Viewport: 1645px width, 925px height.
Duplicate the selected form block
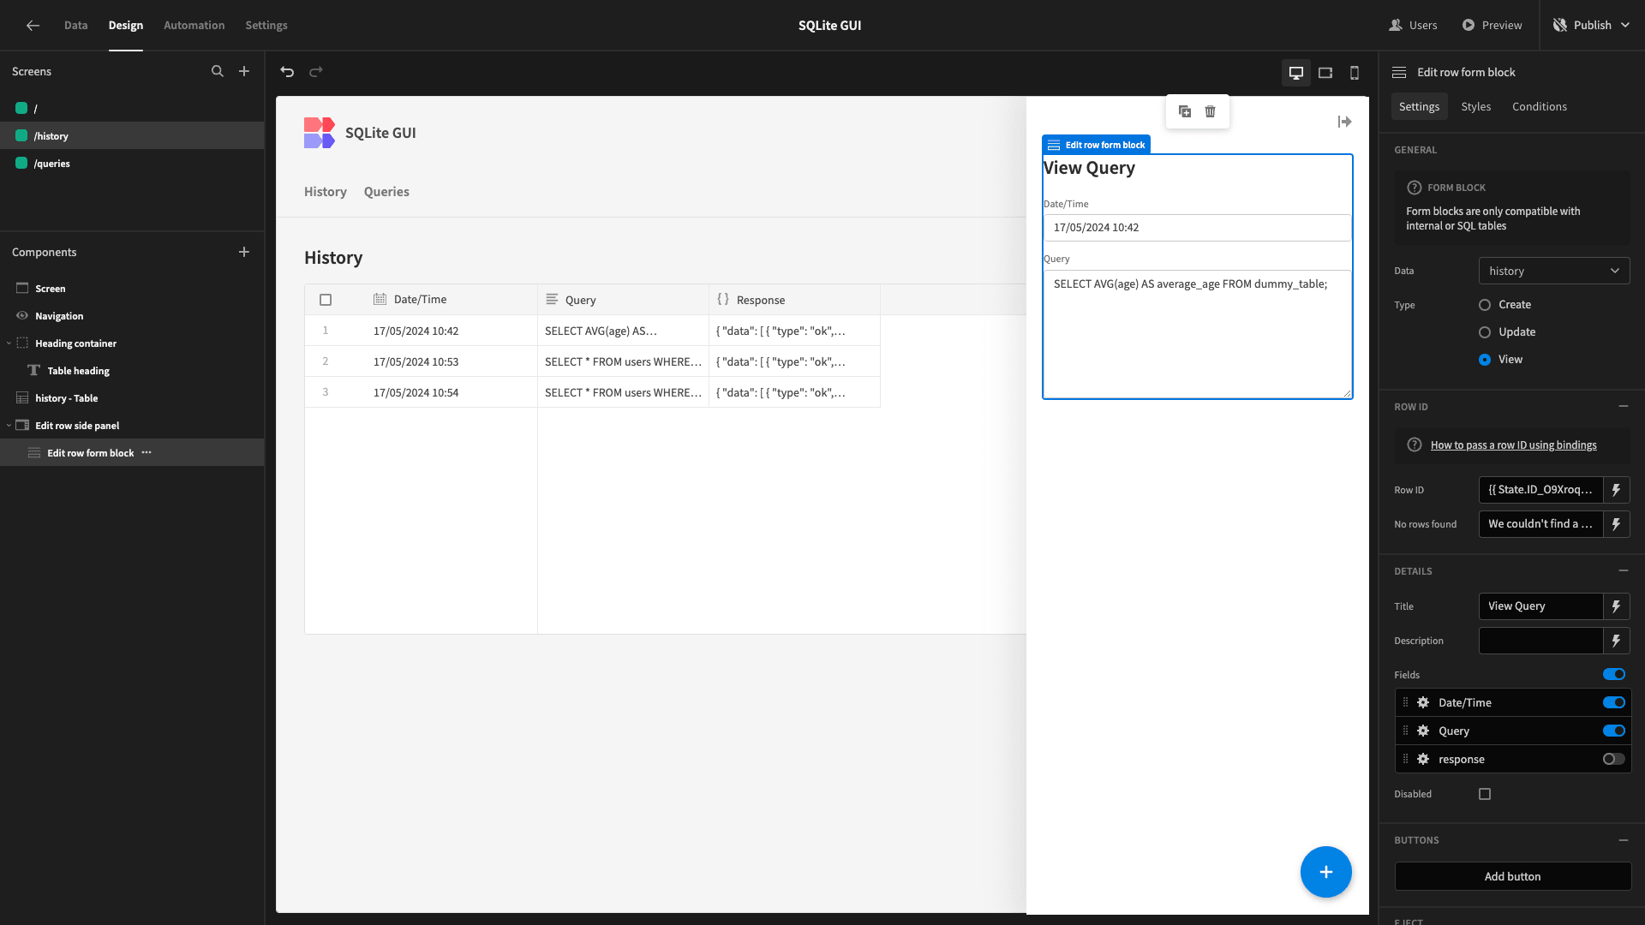tap(1185, 111)
